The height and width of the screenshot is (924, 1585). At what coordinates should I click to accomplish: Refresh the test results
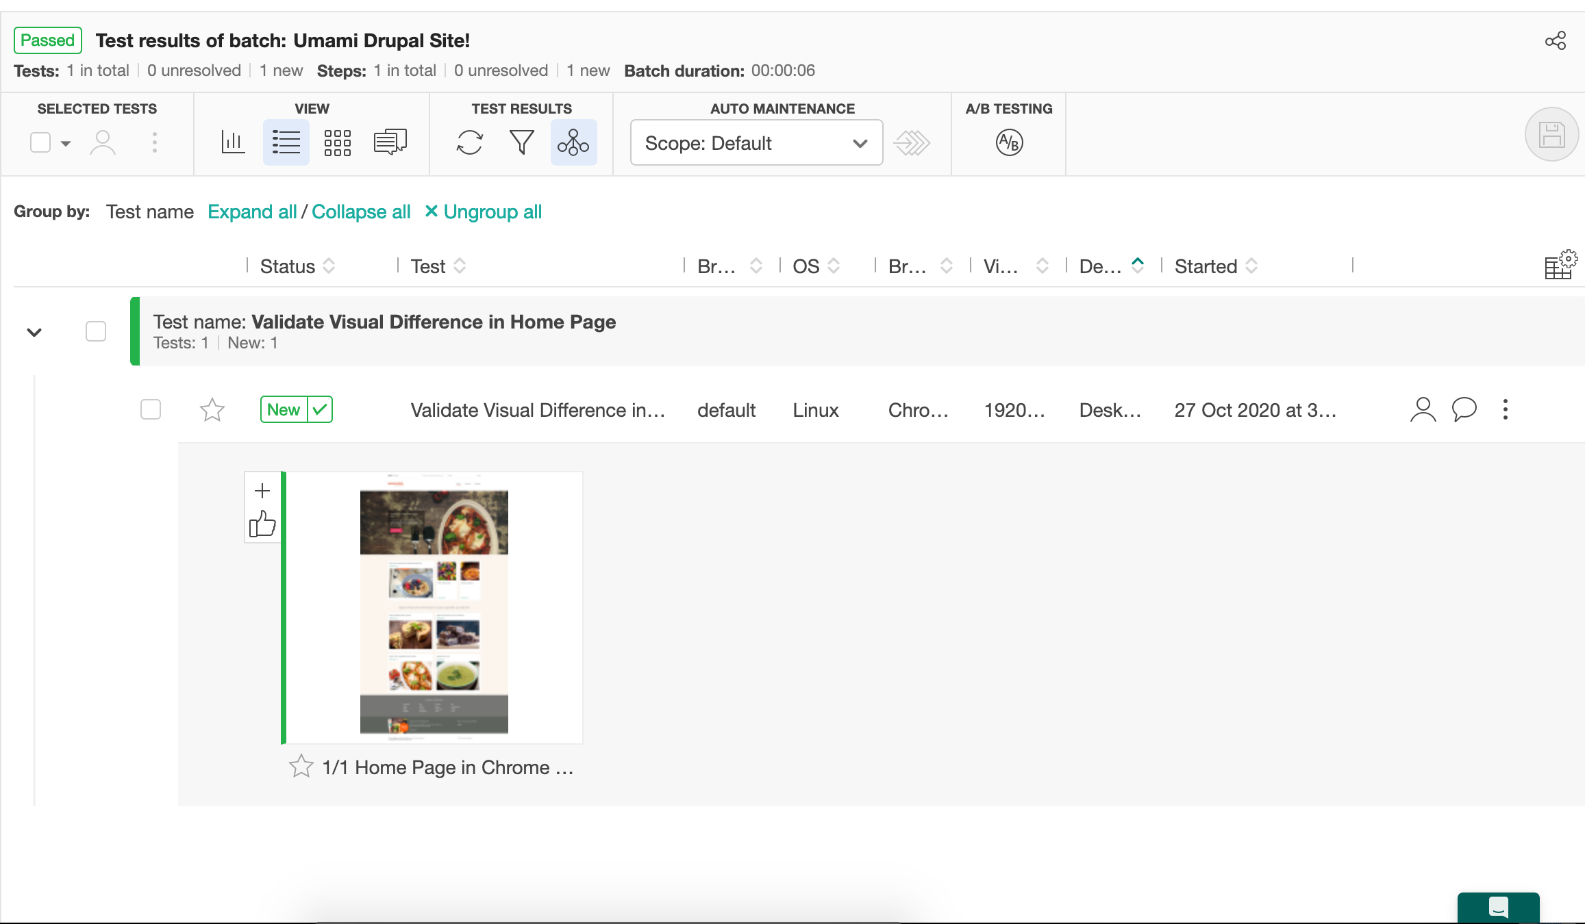click(x=470, y=142)
